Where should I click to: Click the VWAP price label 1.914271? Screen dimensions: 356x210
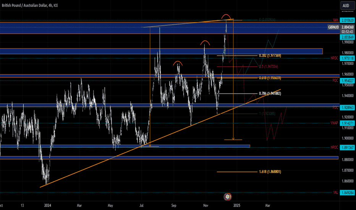click(347, 123)
